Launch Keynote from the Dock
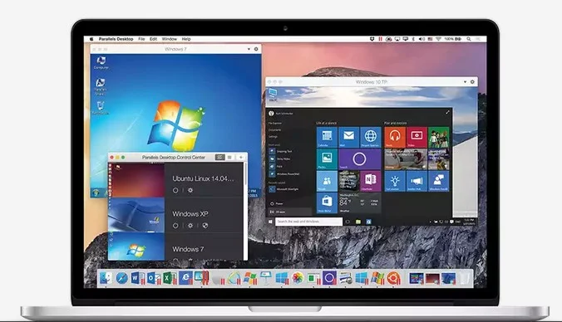 tap(265, 278)
